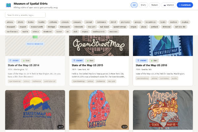Open the Detroit State of the Map shirt photo

tap(99, 110)
